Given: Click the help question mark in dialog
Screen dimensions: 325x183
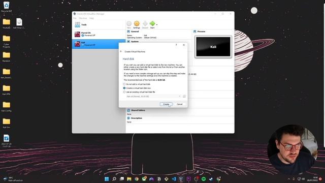Looking at the screenshot, I should tap(176, 45).
